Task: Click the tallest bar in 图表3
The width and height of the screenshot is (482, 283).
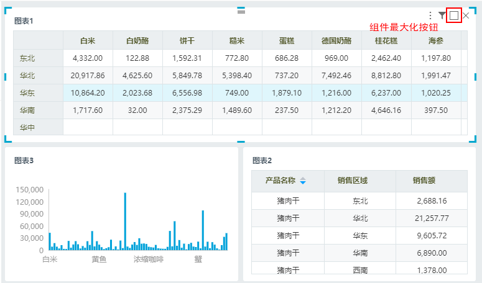Action: [x=125, y=222]
